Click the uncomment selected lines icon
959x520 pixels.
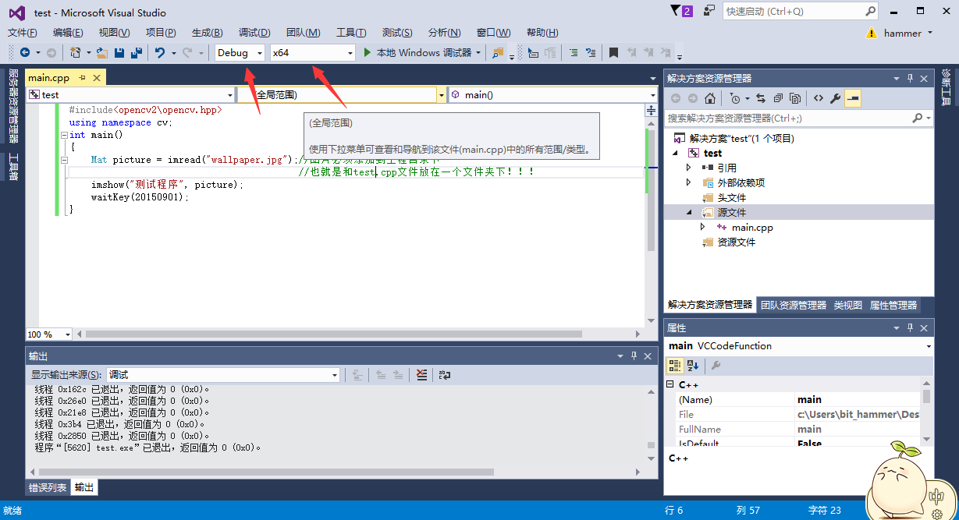coord(591,53)
